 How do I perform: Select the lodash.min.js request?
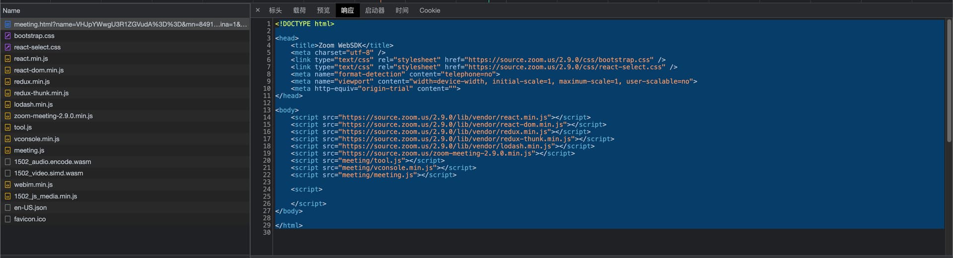tap(125, 104)
